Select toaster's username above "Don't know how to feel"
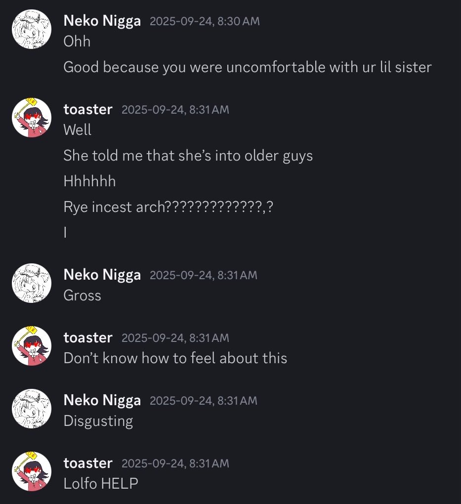The width and height of the screenshot is (461, 504). click(x=88, y=337)
